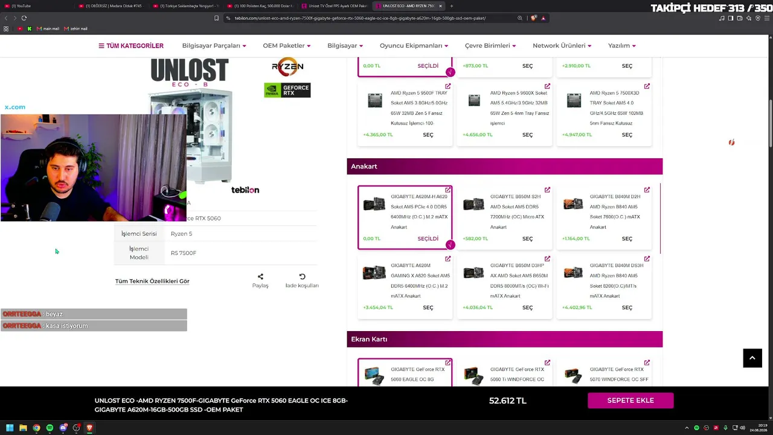773x435 pixels.
Task: Open external link for A620M GAMING X
Action: pos(447,259)
